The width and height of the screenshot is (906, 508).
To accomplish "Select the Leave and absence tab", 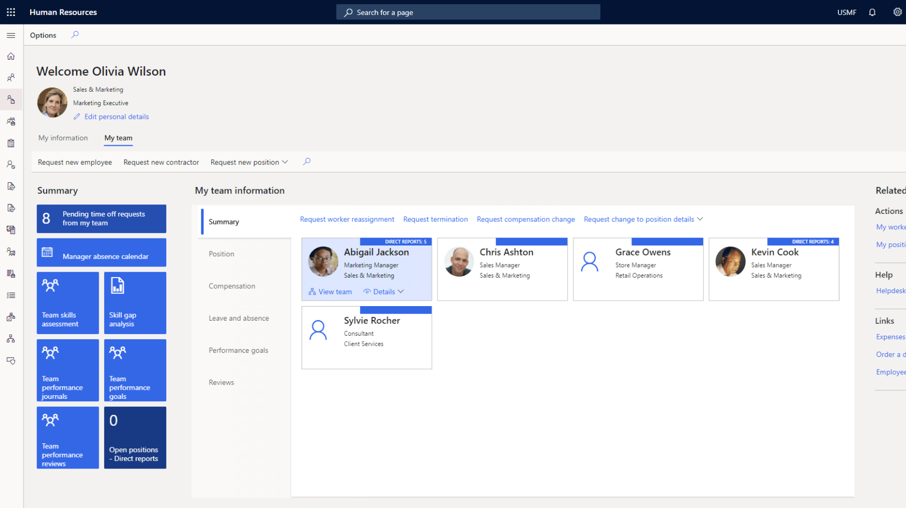I will click(x=239, y=318).
